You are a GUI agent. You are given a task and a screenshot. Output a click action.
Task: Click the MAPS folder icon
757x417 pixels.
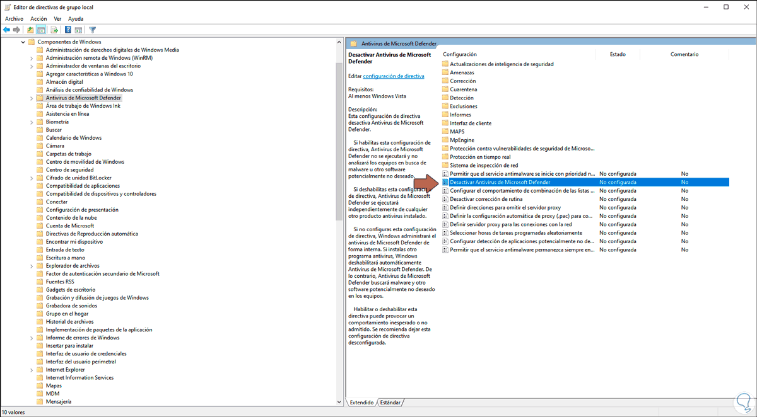[445, 132]
